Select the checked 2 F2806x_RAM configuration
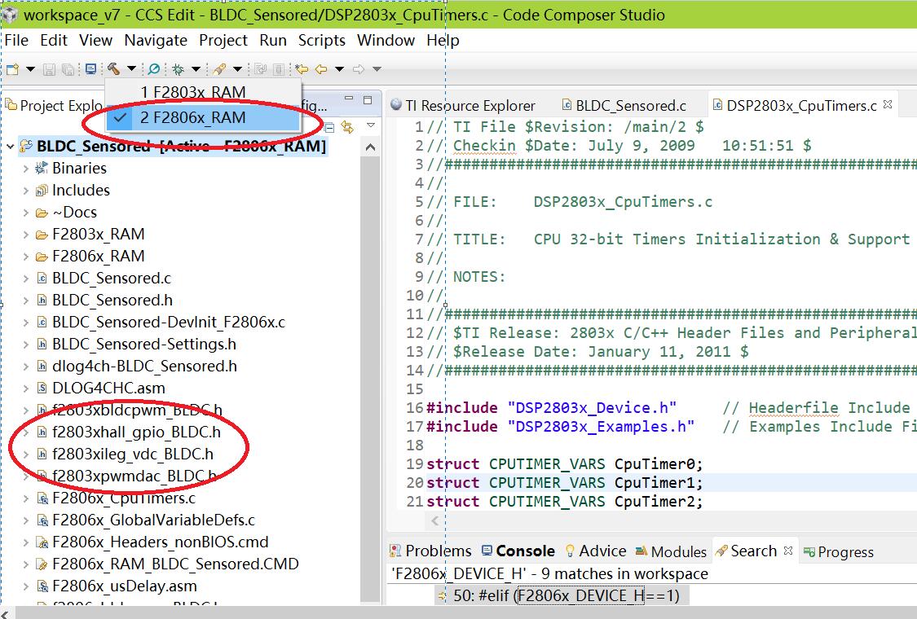917x619 pixels. click(x=203, y=118)
